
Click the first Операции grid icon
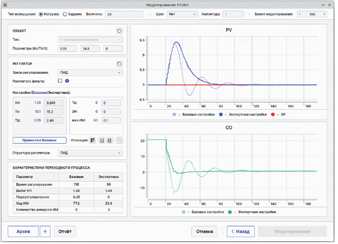(93, 141)
